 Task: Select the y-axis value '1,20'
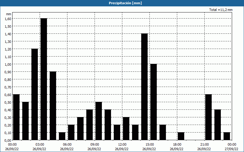(x=8, y=49)
